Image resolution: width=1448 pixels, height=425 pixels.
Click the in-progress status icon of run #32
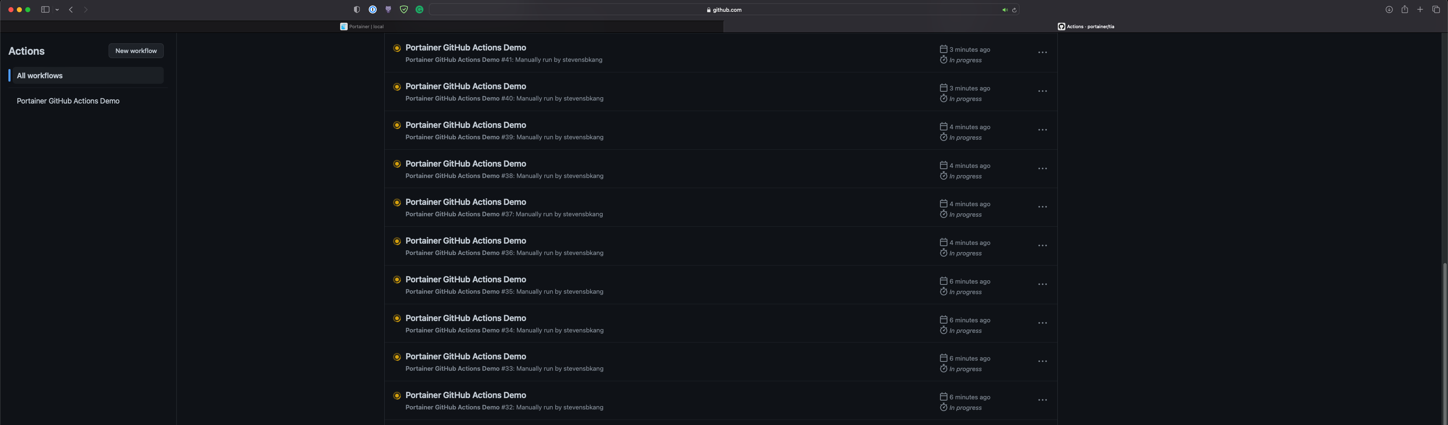pos(397,396)
